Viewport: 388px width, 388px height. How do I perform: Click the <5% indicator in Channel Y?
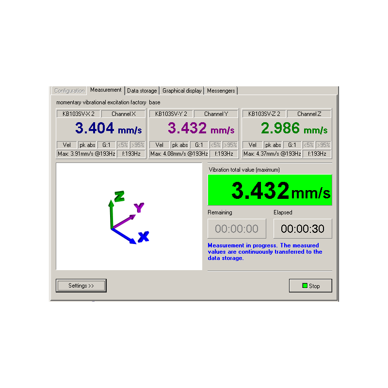coord(215,145)
